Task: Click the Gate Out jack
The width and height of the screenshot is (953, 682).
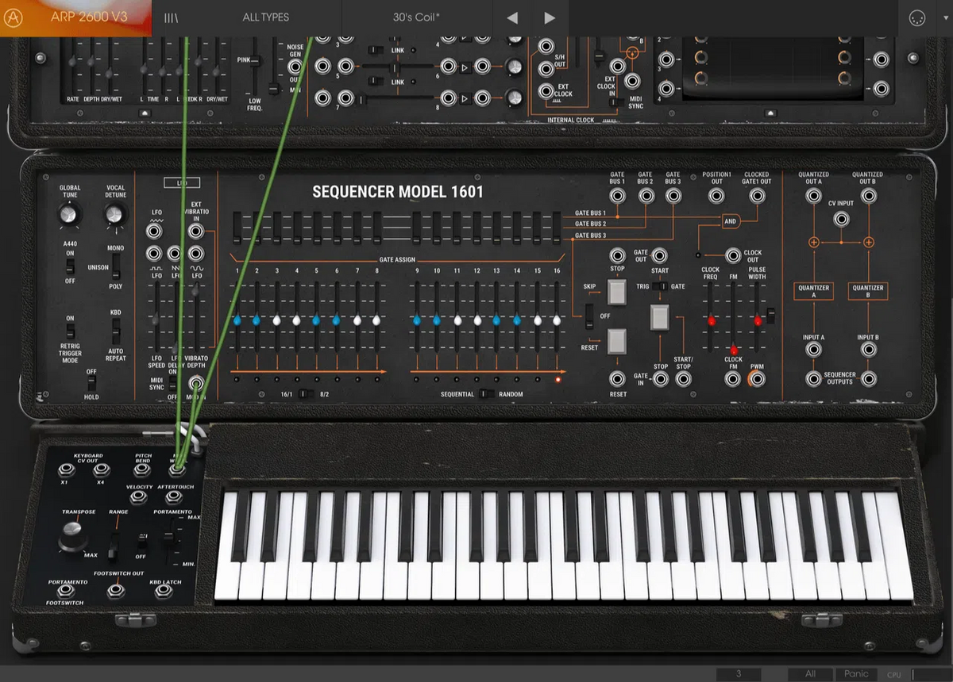Action: [659, 255]
